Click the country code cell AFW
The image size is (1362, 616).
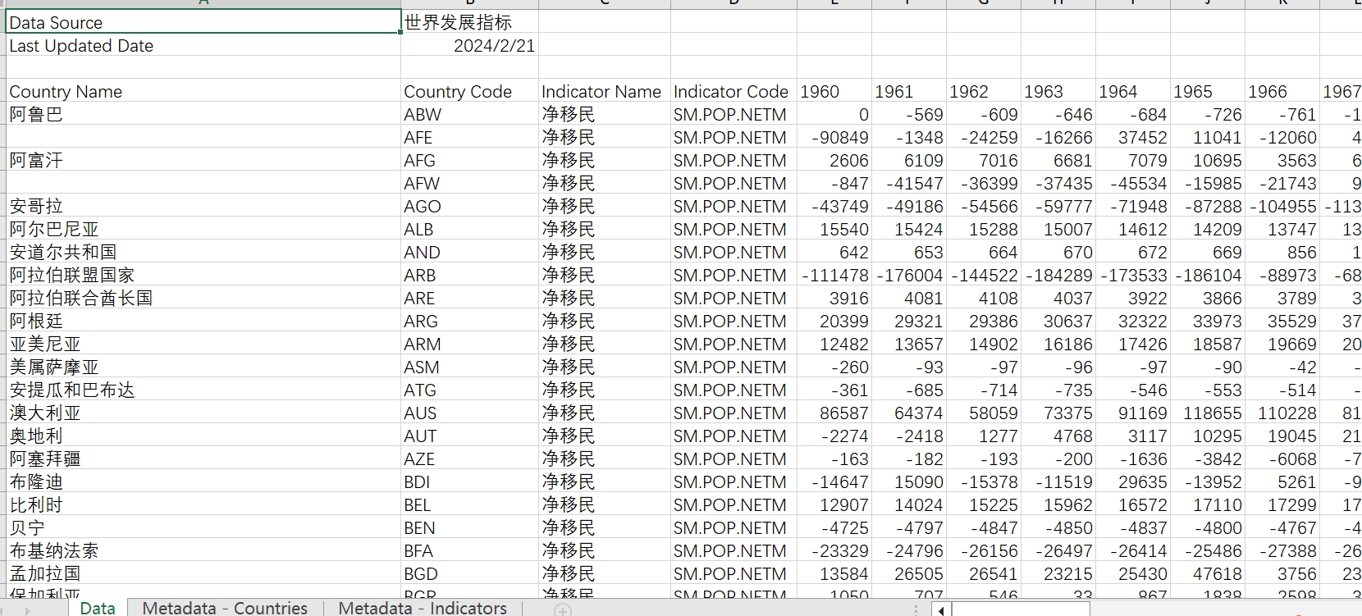point(469,183)
